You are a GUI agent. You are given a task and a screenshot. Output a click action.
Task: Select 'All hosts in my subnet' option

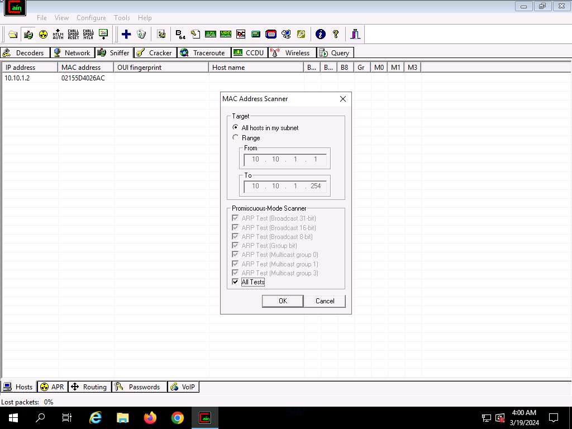click(236, 128)
